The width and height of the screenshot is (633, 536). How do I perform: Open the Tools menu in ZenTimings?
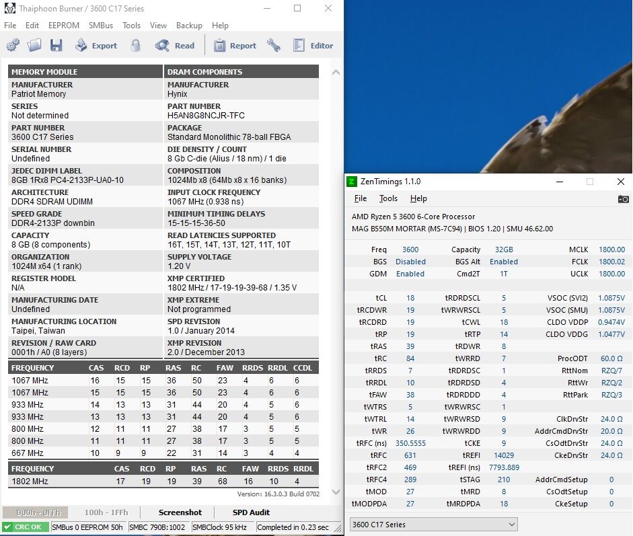[x=388, y=198]
